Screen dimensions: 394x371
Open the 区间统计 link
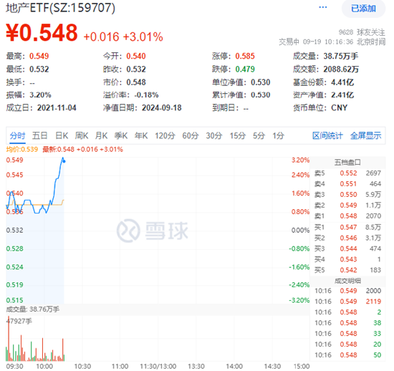(327, 136)
